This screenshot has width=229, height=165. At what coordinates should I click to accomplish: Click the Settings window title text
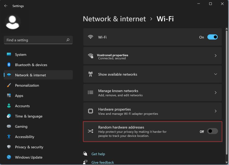coord(18,6)
